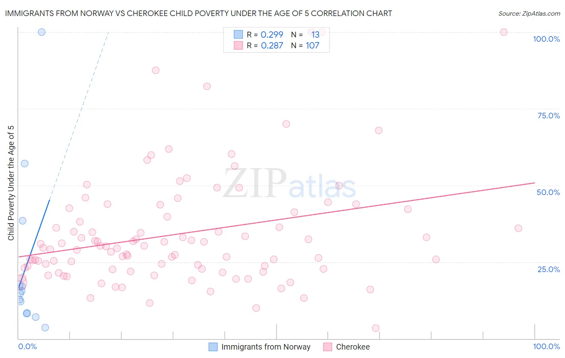The width and height of the screenshot is (565, 358).
Task: Click the 100.0% x-axis tick label
Action: click(546, 346)
